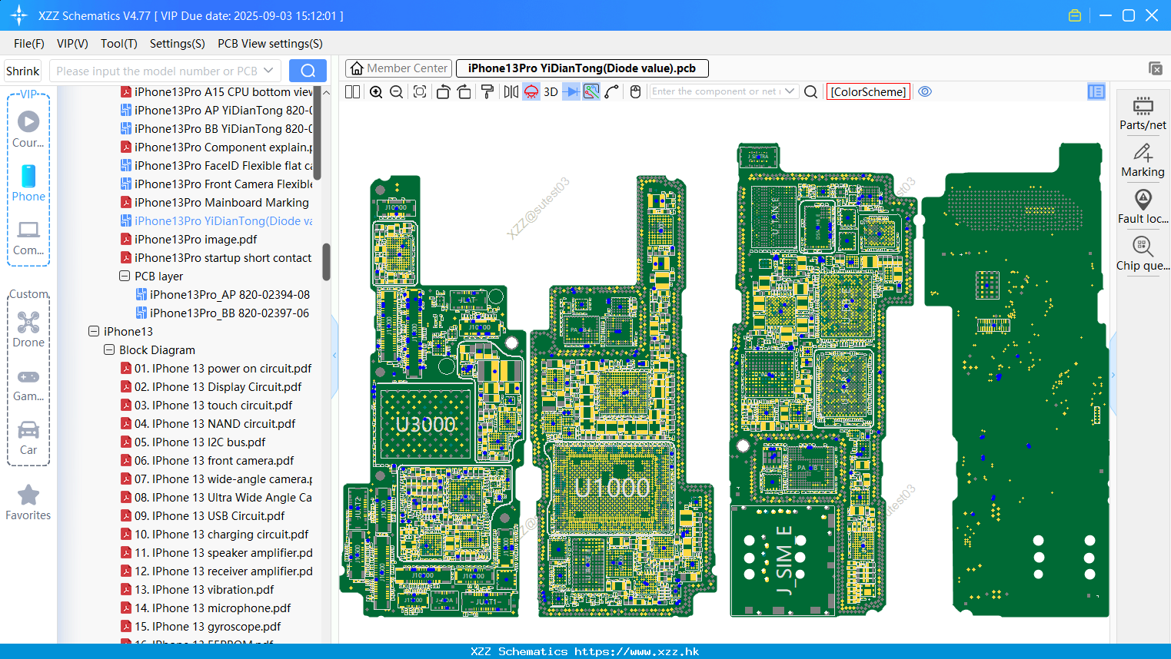Viewport: 1171px width, 659px height.
Task: Open the VIP Courses section
Action: [28, 130]
